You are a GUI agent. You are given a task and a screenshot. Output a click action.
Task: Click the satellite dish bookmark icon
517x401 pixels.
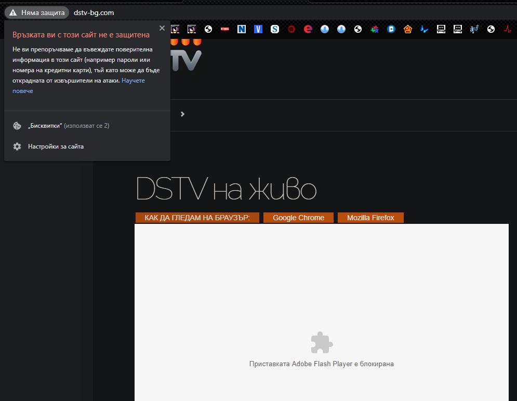click(x=474, y=29)
